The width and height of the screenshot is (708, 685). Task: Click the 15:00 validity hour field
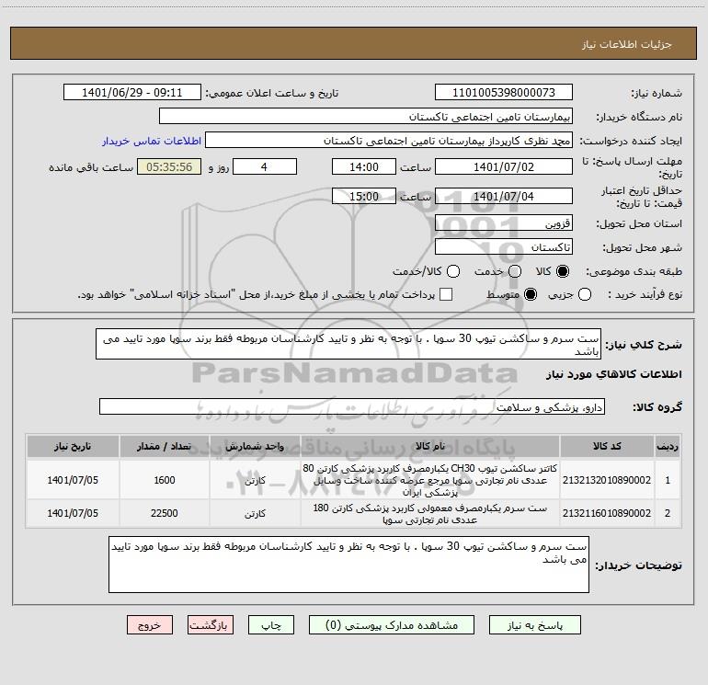[364, 196]
